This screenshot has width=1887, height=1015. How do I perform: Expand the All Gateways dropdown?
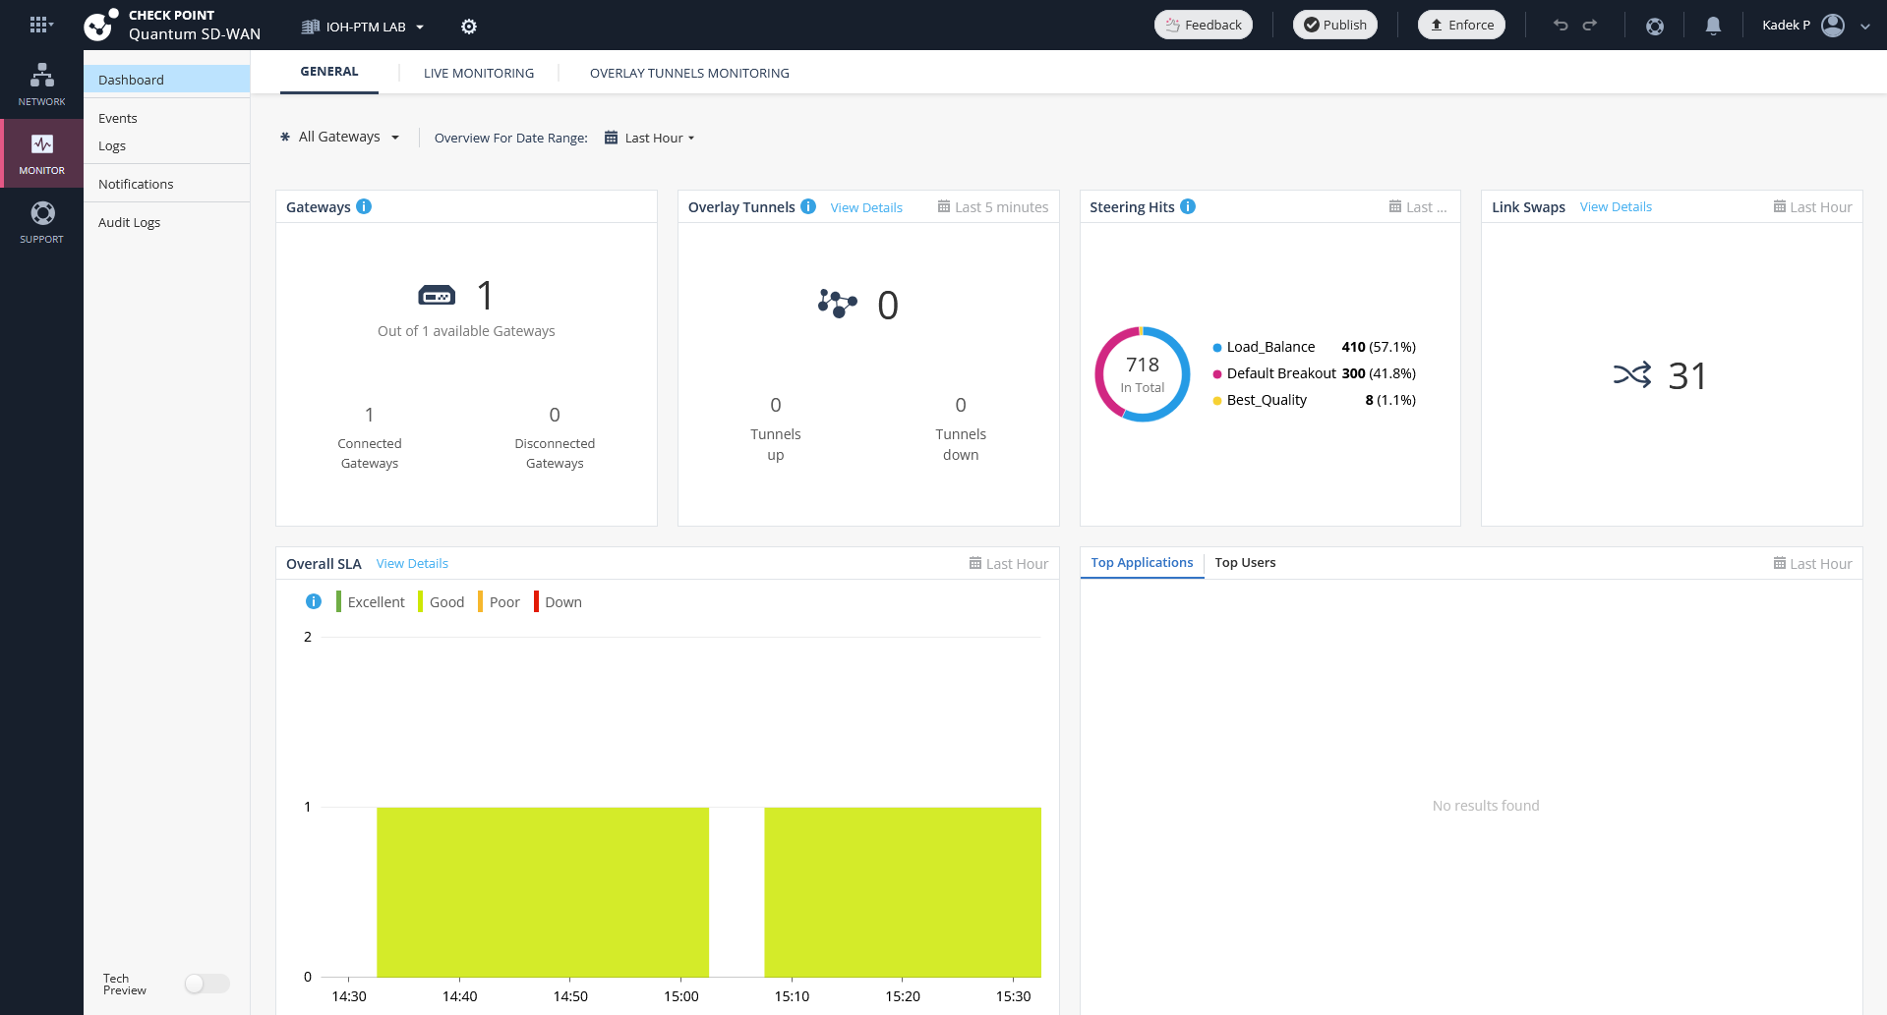click(x=340, y=138)
